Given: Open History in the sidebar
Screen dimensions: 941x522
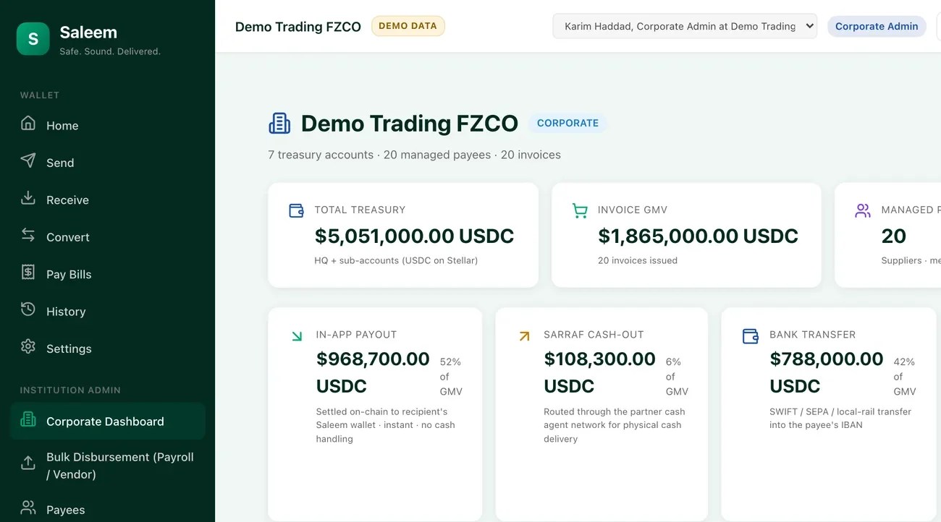Looking at the screenshot, I should coord(108,312).
